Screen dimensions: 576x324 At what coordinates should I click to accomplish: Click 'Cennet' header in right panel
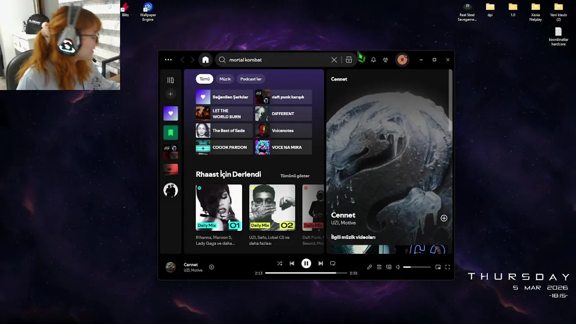click(x=339, y=79)
